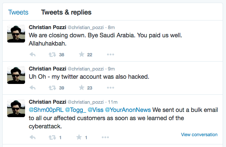Select the Tweets & replies tab
The image size is (226, 147).
tap(66, 12)
